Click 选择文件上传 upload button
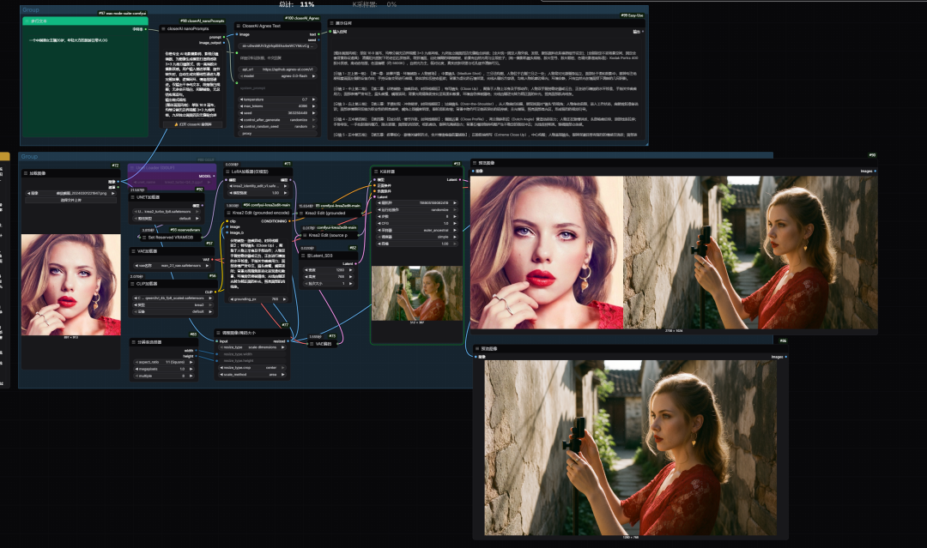This screenshot has width=927, height=548. pyautogui.click(x=70, y=200)
